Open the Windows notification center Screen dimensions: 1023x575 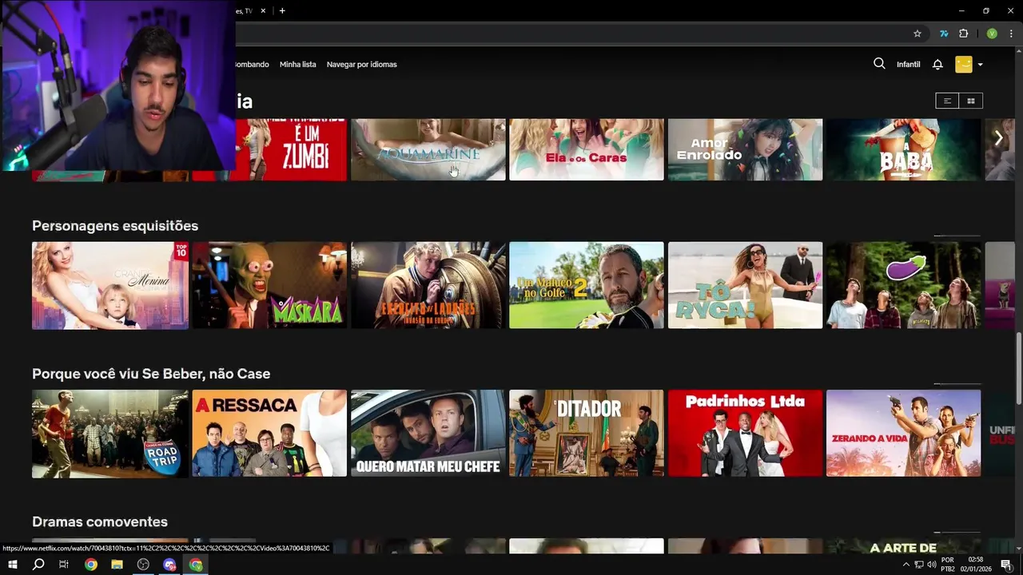tap(1006, 565)
